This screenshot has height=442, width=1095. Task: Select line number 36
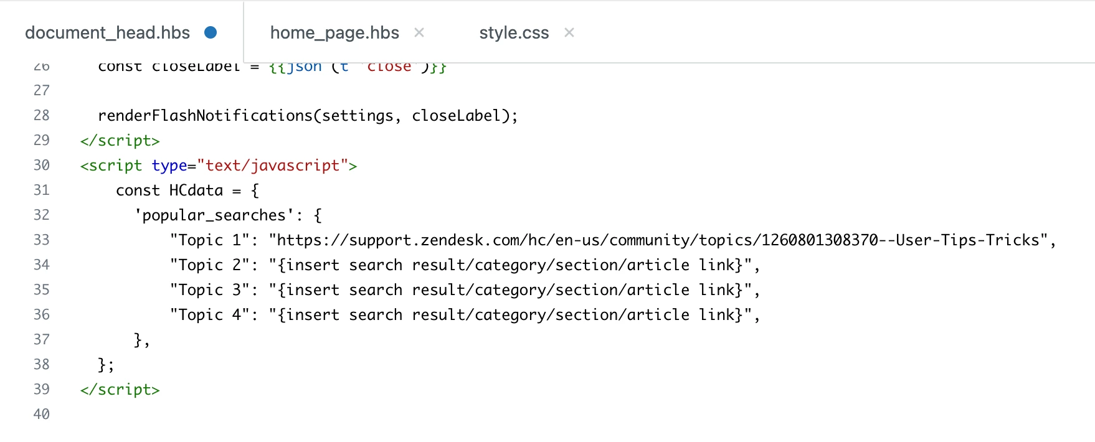pyautogui.click(x=42, y=314)
